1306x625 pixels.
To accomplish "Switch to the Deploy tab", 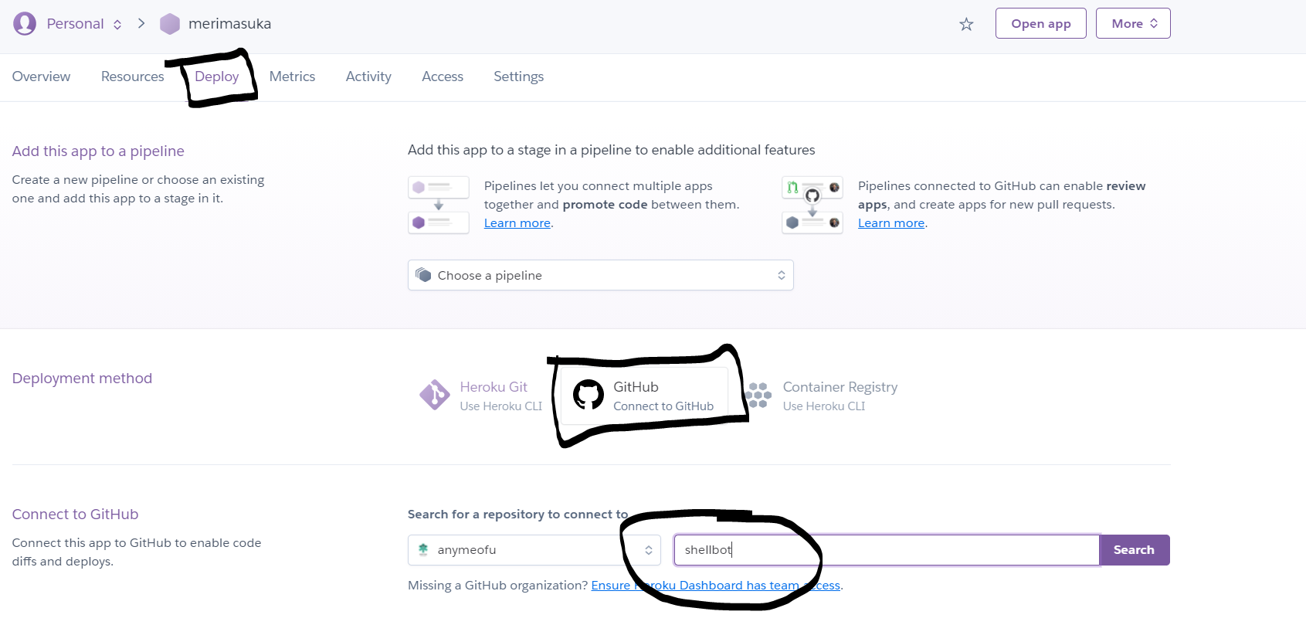I will pos(217,76).
